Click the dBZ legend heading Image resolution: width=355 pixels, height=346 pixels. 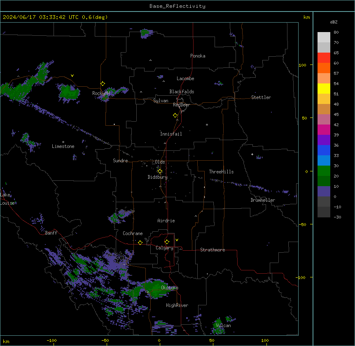pos(334,22)
